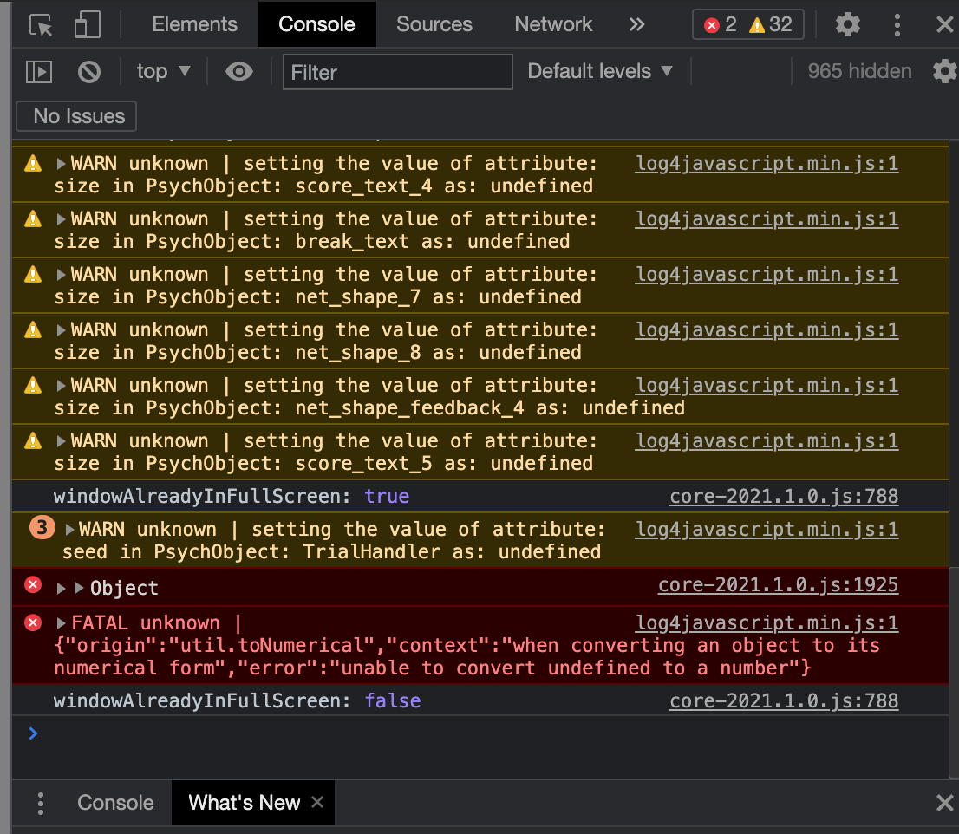The image size is (959, 834).
Task: Open log4javascript.min.js:1 link for net_shape_7
Action: point(767,275)
